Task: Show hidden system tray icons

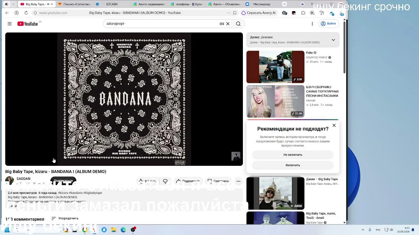Action: click(363, 230)
